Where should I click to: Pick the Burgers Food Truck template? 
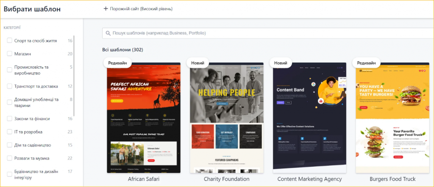392,118
